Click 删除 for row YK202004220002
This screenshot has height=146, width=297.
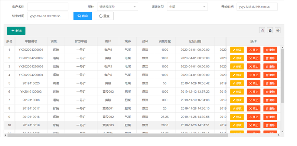coord(270,58)
